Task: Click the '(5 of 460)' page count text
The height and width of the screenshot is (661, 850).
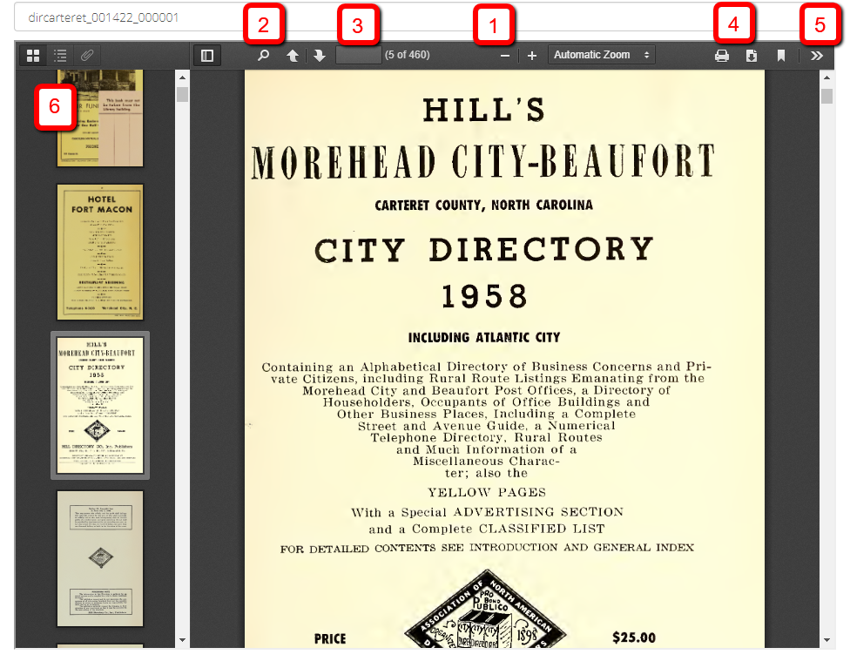Action: click(x=407, y=55)
